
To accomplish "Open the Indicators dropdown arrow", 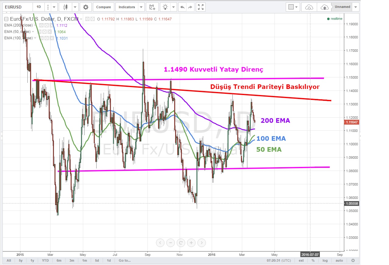I will coord(141,7).
